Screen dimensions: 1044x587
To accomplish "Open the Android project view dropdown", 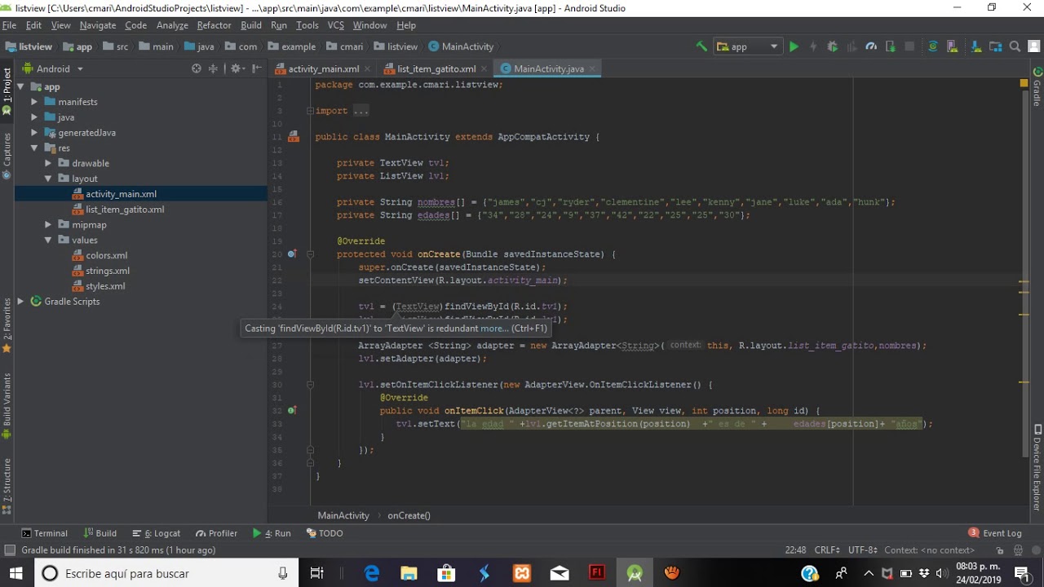I will click(53, 68).
